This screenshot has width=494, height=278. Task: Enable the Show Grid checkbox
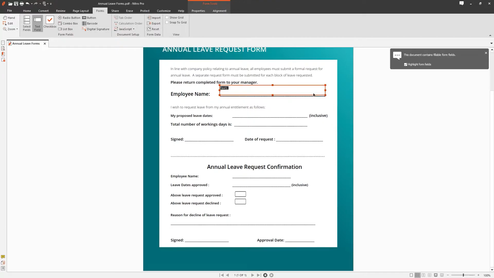167,18
